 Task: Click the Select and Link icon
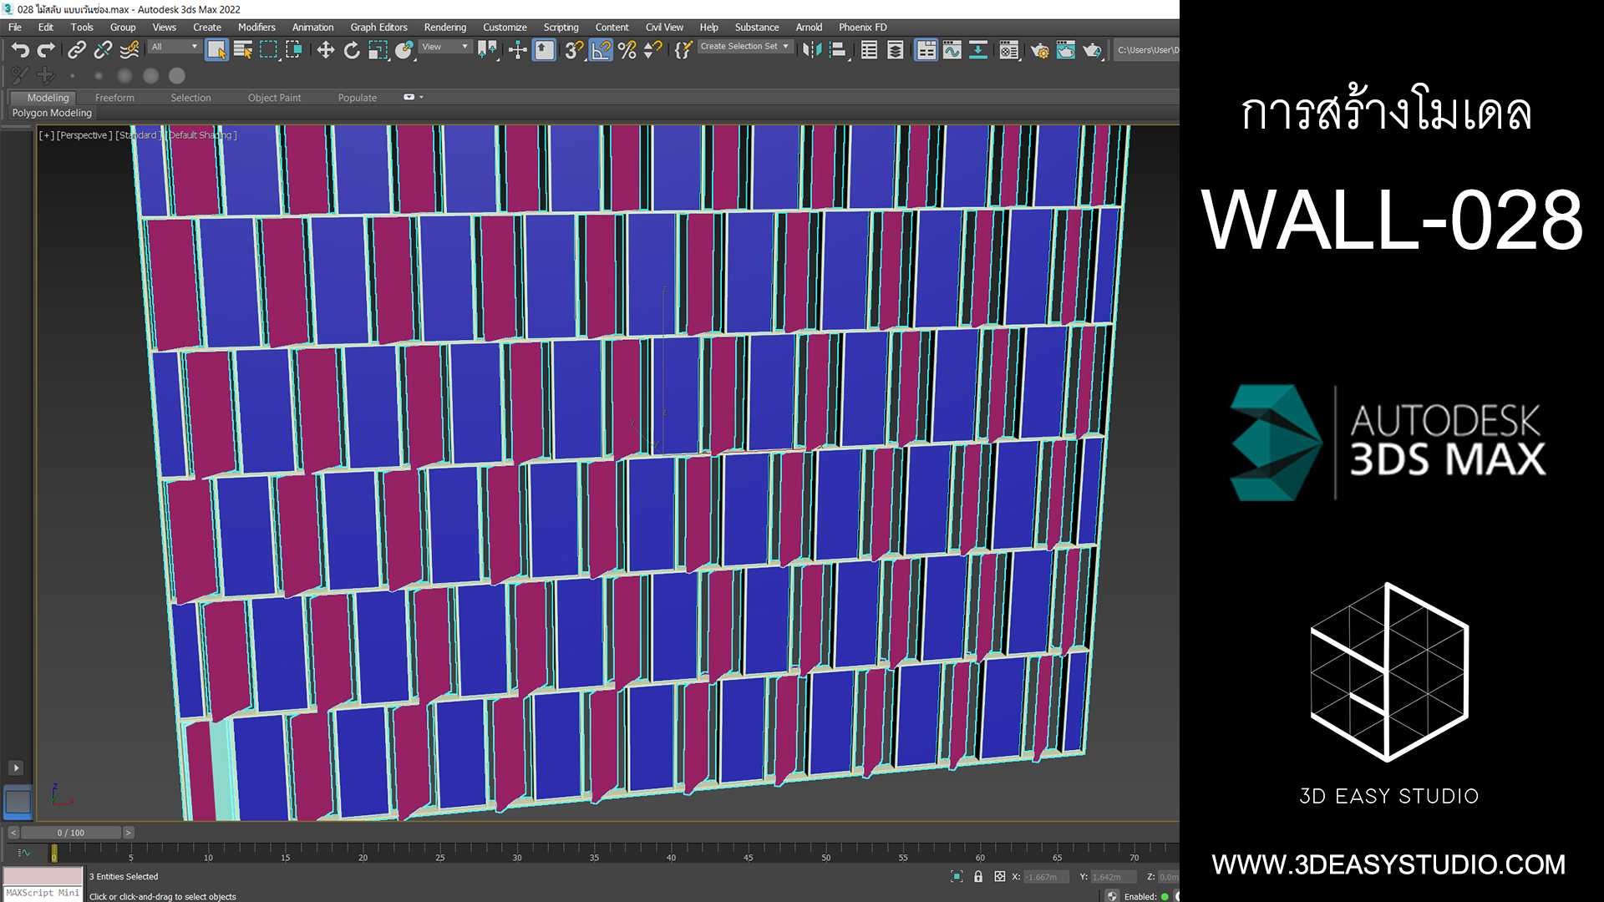(76, 50)
